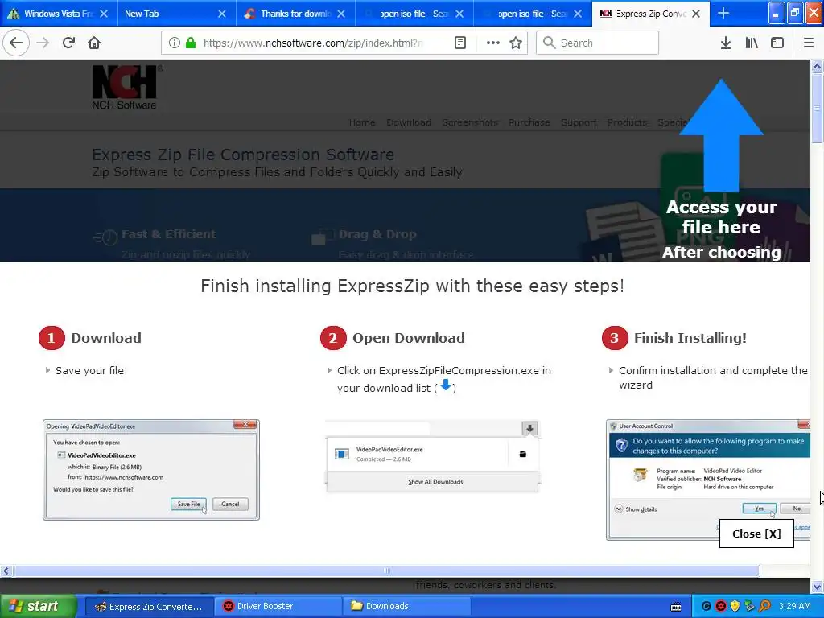Click the left horizontal scroll arrow
The height and width of the screenshot is (618, 824).
(x=6, y=571)
